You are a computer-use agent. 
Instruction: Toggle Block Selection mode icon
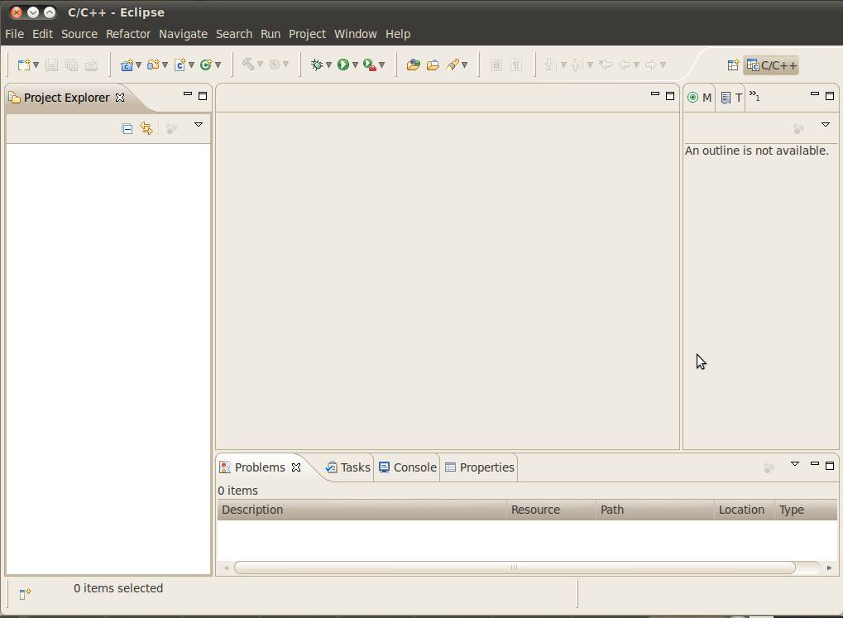[x=496, y=65]
